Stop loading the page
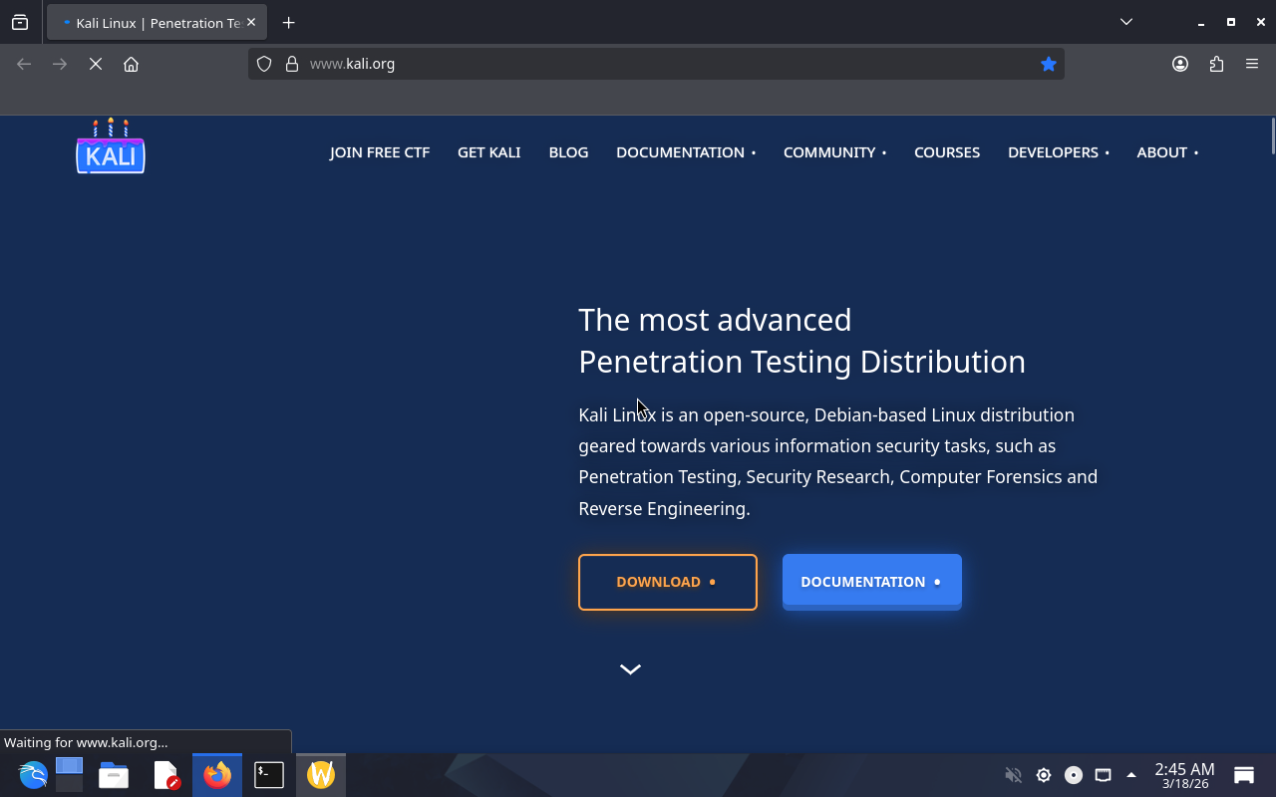Screen dimensions: 1276x797 tap(96, 64)
